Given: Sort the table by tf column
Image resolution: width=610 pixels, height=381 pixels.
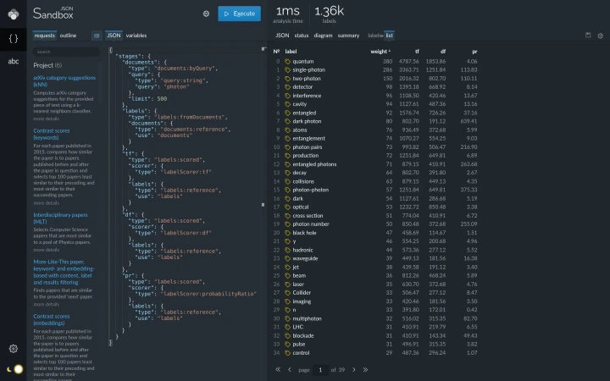Looking at the screenshot, I should [417, 52].
